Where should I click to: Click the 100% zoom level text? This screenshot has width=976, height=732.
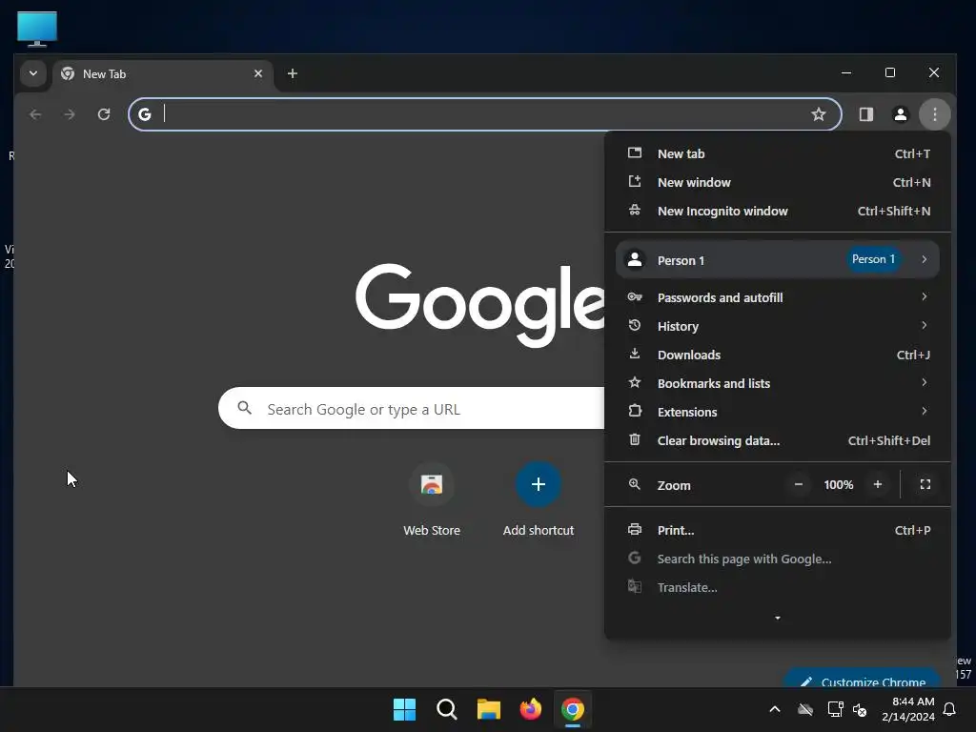(x=839, y=485)
